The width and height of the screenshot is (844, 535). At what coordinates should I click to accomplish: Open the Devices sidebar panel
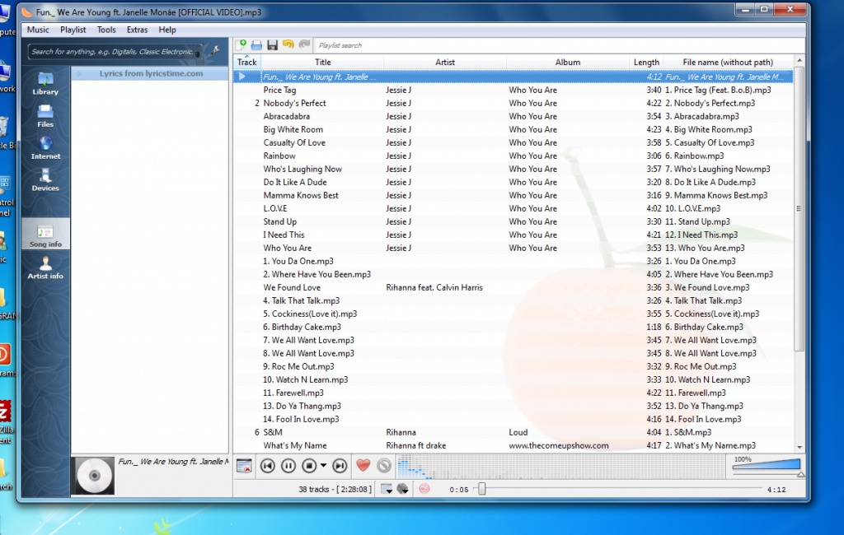tap(45, 179)
